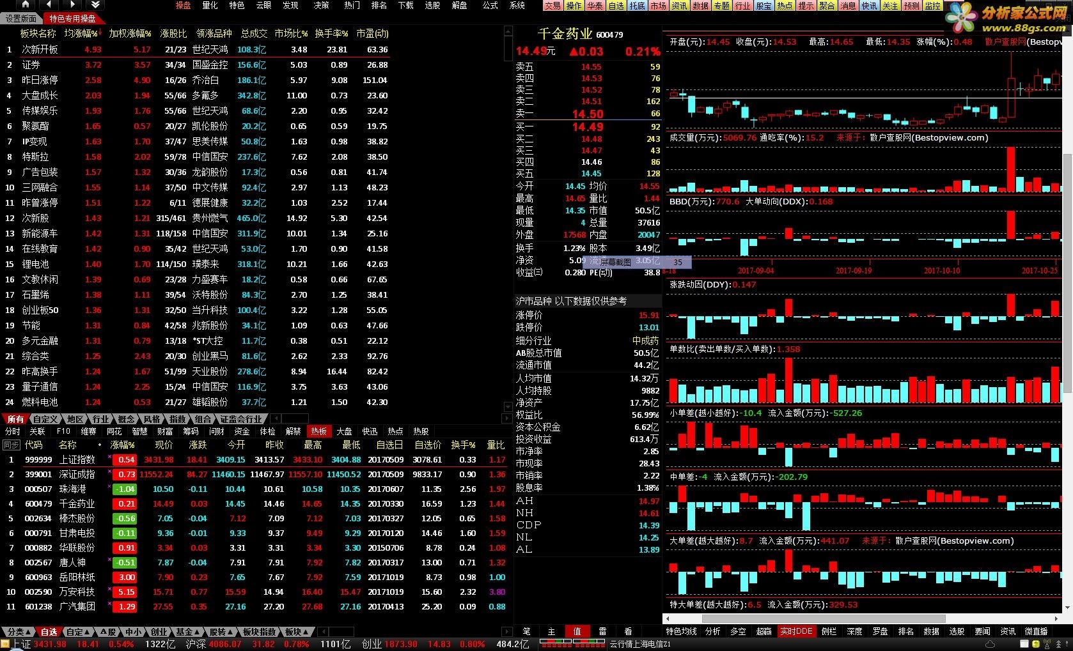Click the 股宝 toolbar button

(764, 6)
